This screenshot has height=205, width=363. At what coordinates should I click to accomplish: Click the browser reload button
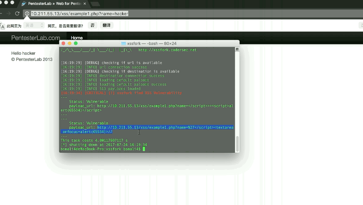(17, 14)
